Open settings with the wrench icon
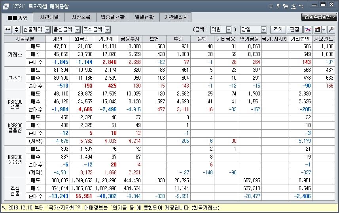 coord(331,30)
